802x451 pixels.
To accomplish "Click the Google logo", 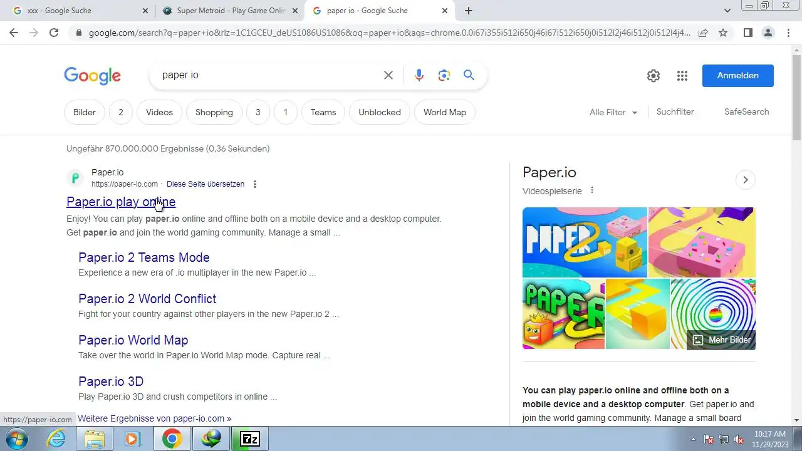I will (92, 76).
